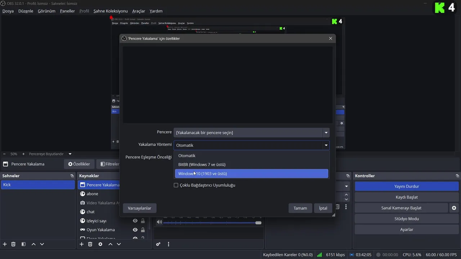Open source properties gear in Kaynaklar toolbar
The height and width of the screenshot is (259, 461).
point(100,244)
